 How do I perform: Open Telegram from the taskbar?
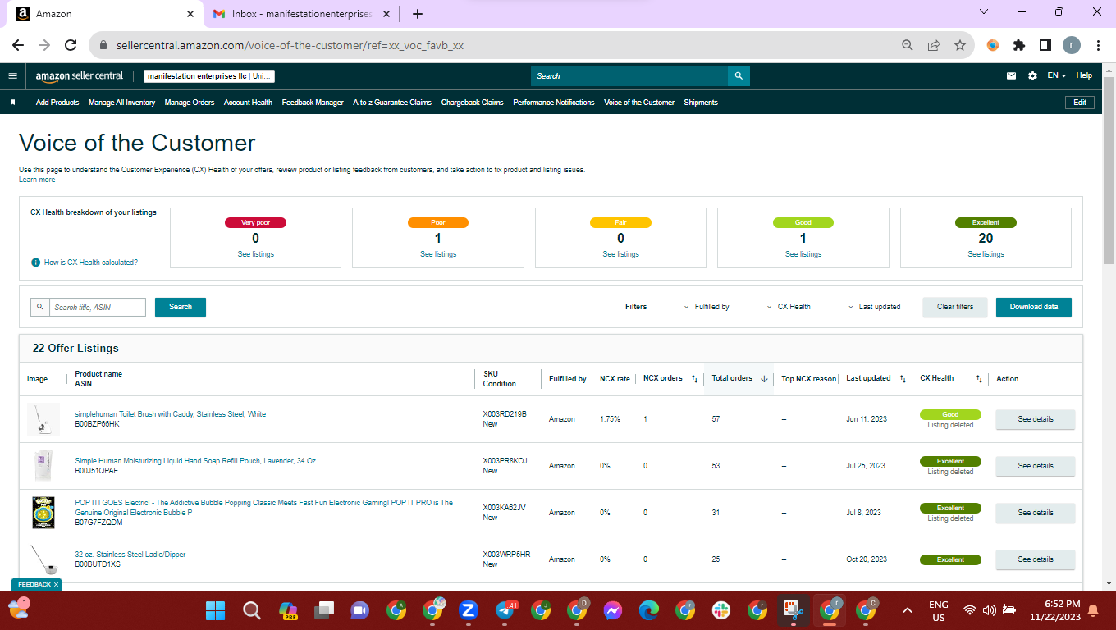(x=505, y=610)
